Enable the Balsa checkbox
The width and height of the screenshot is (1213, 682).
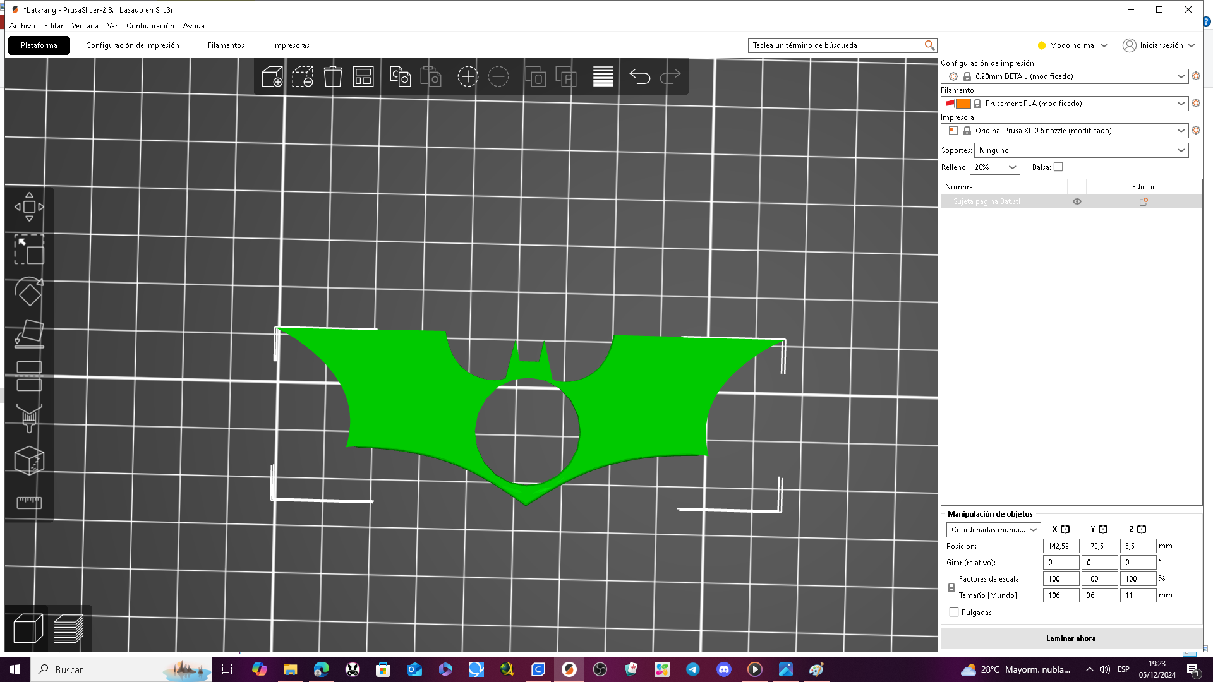pyautogui.click(x=1058, y=167)
